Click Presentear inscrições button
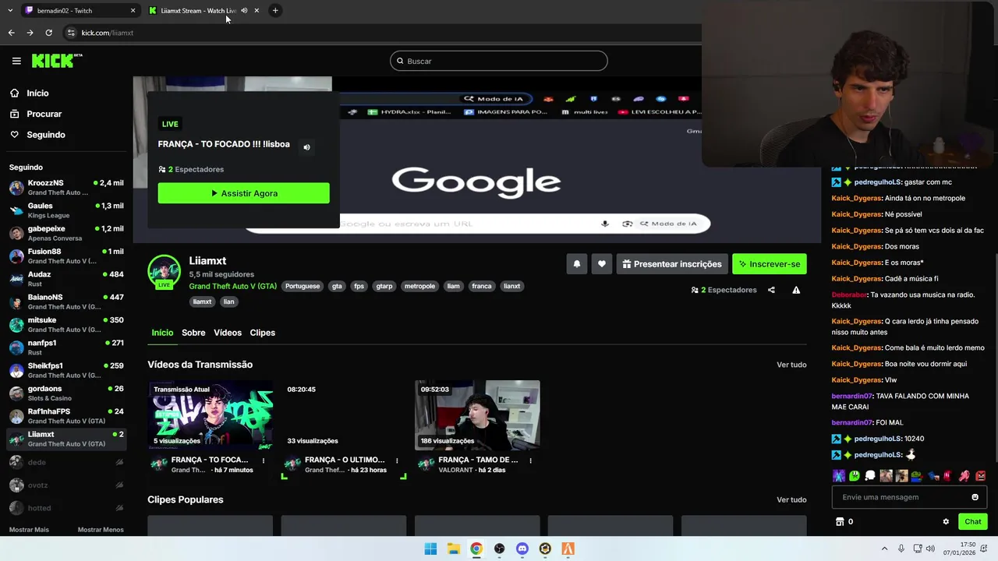Image resolution: width=998 pixels, height=561 pixels. coord(672,264)
